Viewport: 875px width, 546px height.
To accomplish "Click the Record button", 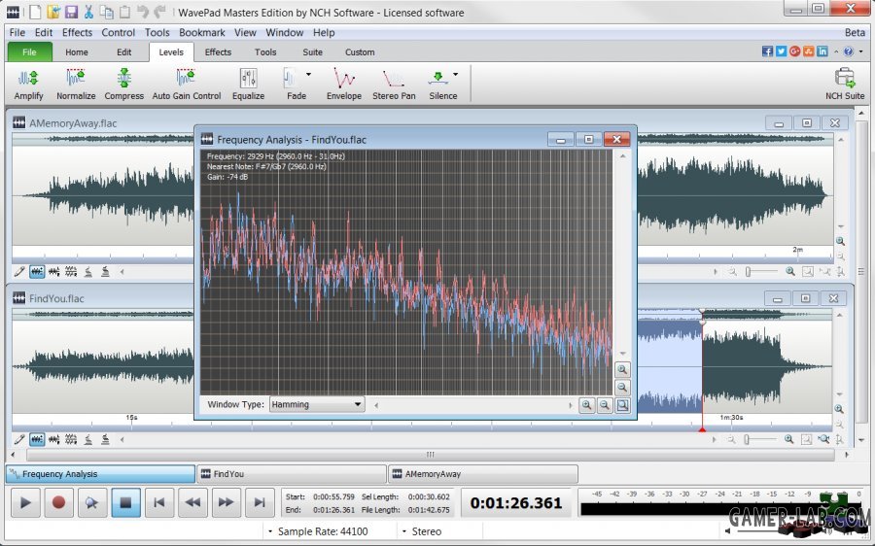I will 58,502.
